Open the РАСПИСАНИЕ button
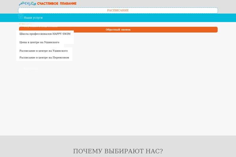 tap(118, 10)
